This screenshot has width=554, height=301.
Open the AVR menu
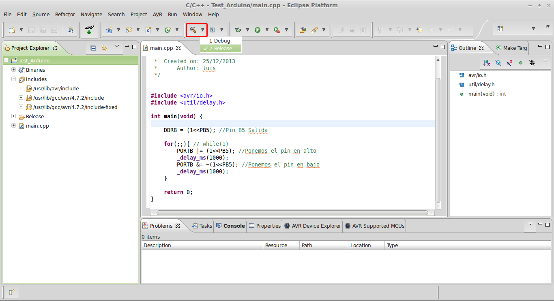coord(157,14)
